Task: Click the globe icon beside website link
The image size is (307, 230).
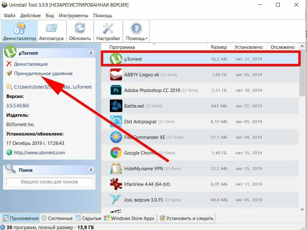Action: coord(9,152)
